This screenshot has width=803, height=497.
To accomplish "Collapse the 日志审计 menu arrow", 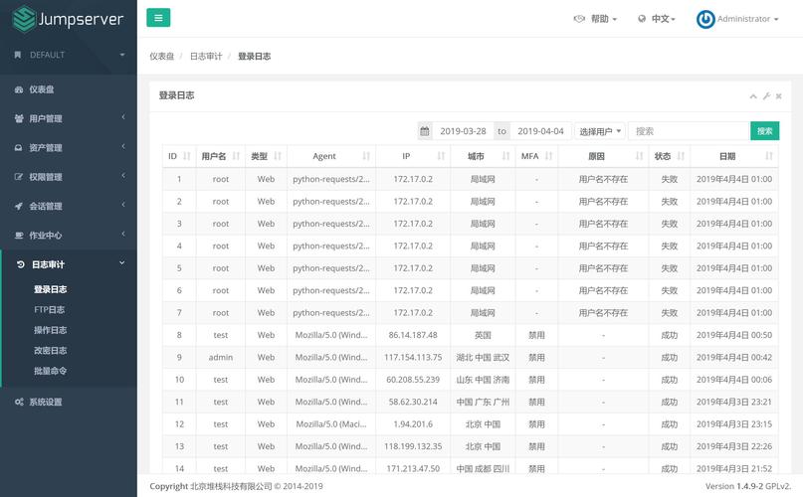I will 122,263.
